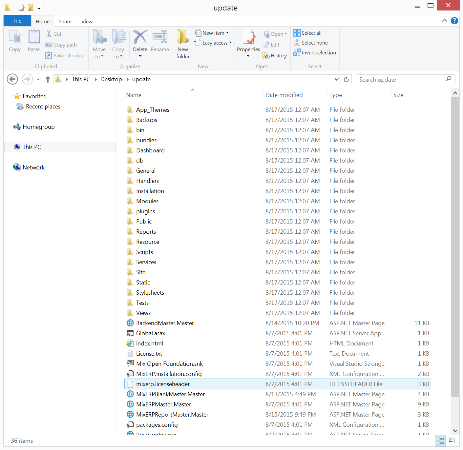This screenshot has height=450, width=463.
Task: Click the New folder quick access toolbar icon
Action: tap(31, 7)
